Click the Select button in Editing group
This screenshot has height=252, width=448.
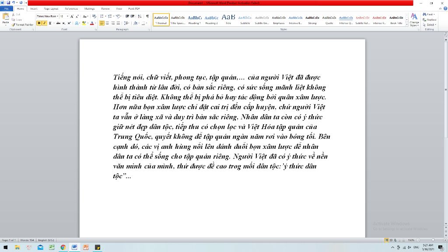tap(429, 25)
